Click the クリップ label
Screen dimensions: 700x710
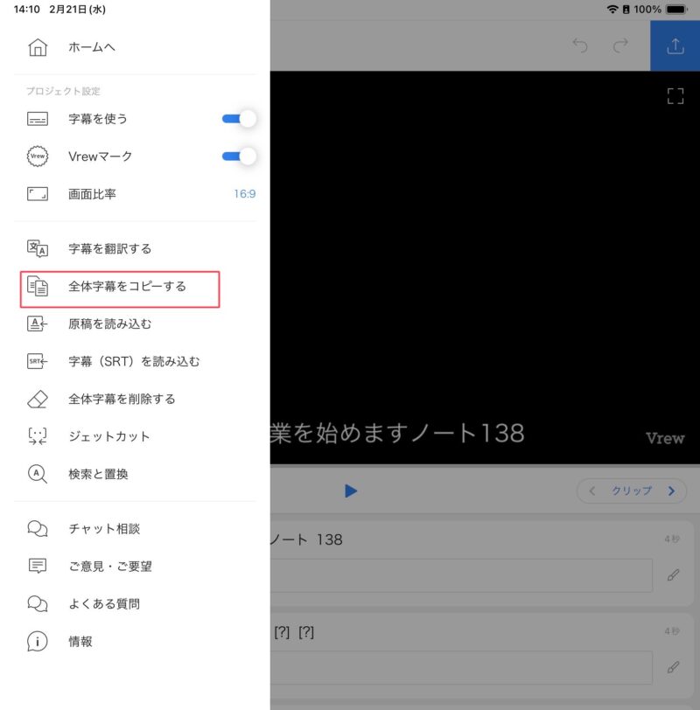coord(632,491)
